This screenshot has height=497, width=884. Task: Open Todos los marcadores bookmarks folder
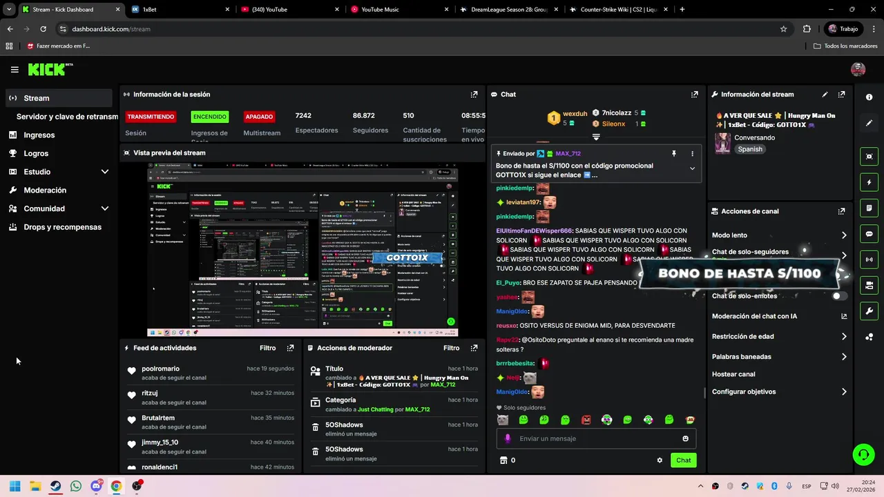tap(845, 46)
